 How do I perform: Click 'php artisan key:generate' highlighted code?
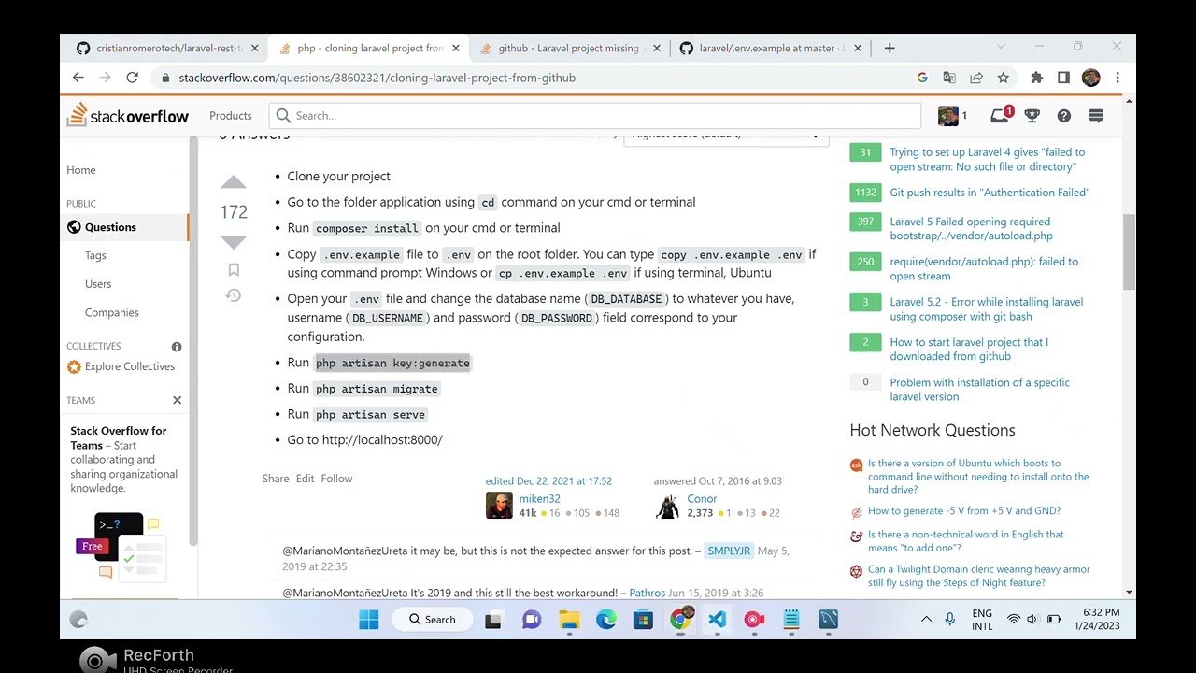pyautogui.click(x=392, y=363)
